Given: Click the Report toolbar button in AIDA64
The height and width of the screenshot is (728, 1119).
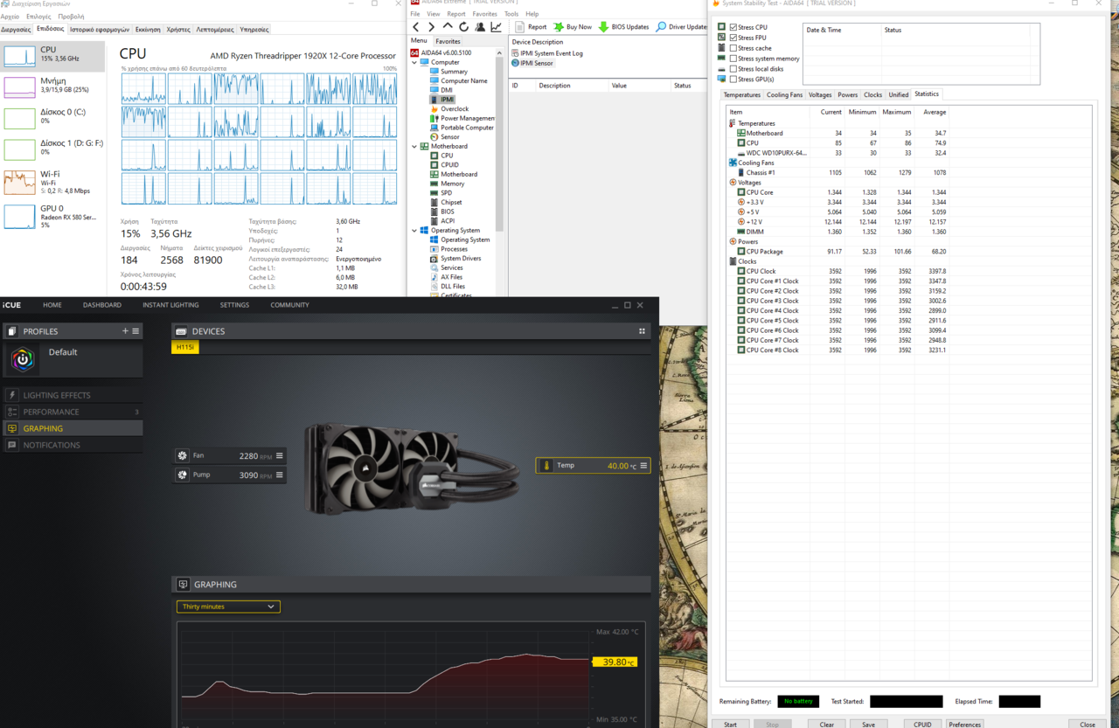Looking at the screenshot, I should pyautogui.click(x=531, y=27).
